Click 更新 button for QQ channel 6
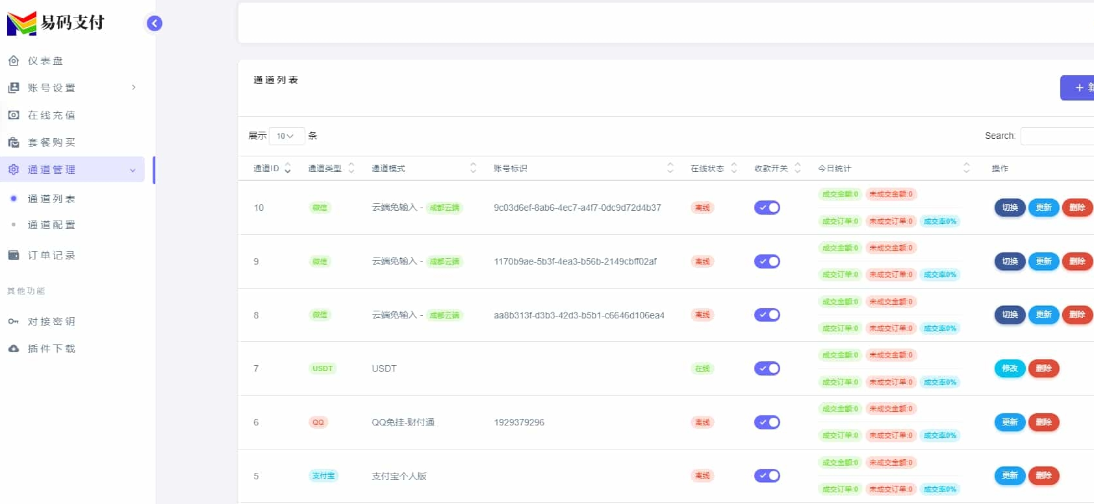The height and width of the screenshot is (504, 1094). (1010, 422)
